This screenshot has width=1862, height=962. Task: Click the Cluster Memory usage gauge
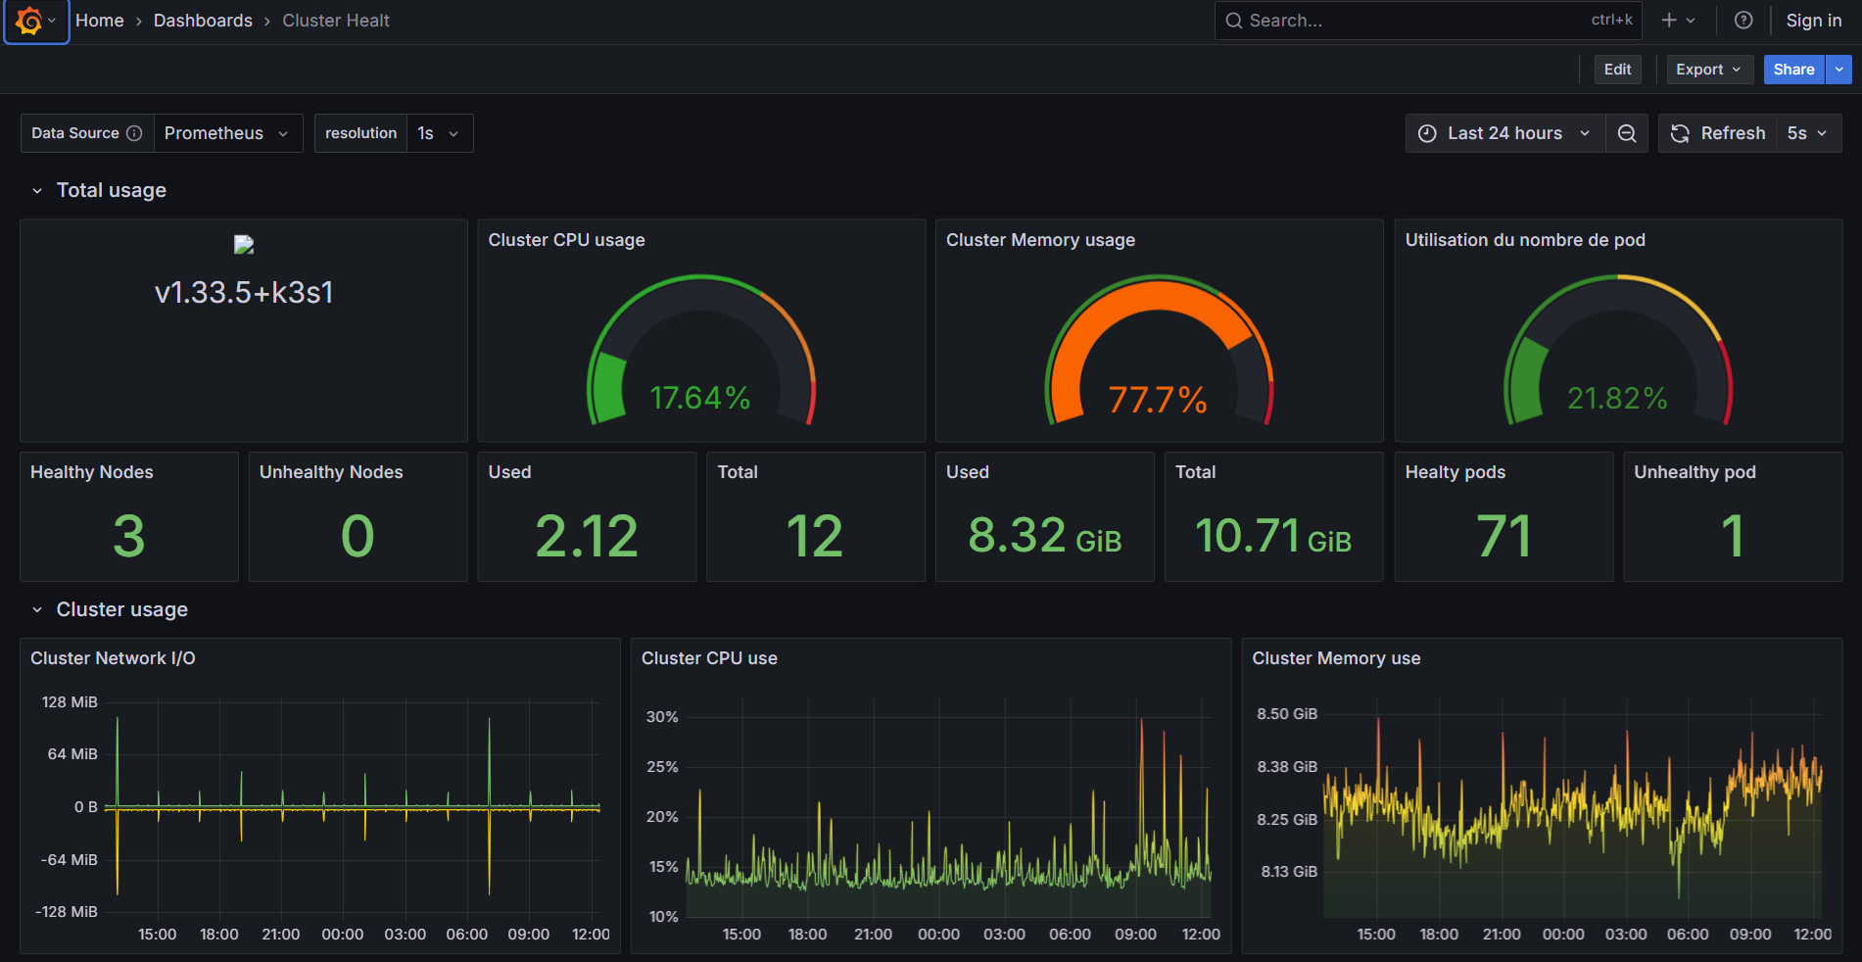point(1160,351)
